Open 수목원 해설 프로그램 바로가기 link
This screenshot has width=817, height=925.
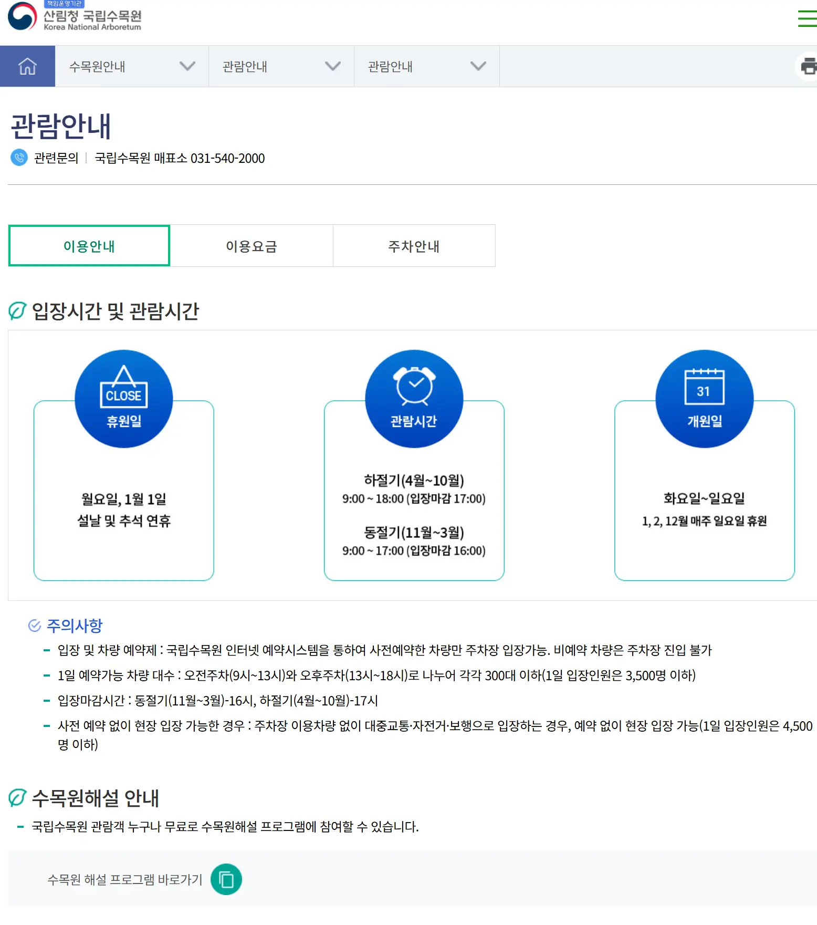125,879
